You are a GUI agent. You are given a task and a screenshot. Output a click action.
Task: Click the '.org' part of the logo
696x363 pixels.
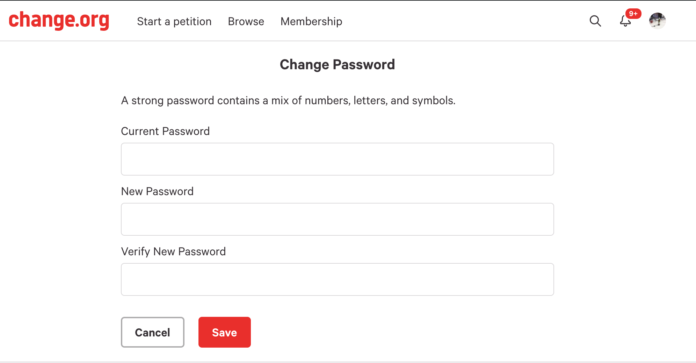tap(93, 21)
